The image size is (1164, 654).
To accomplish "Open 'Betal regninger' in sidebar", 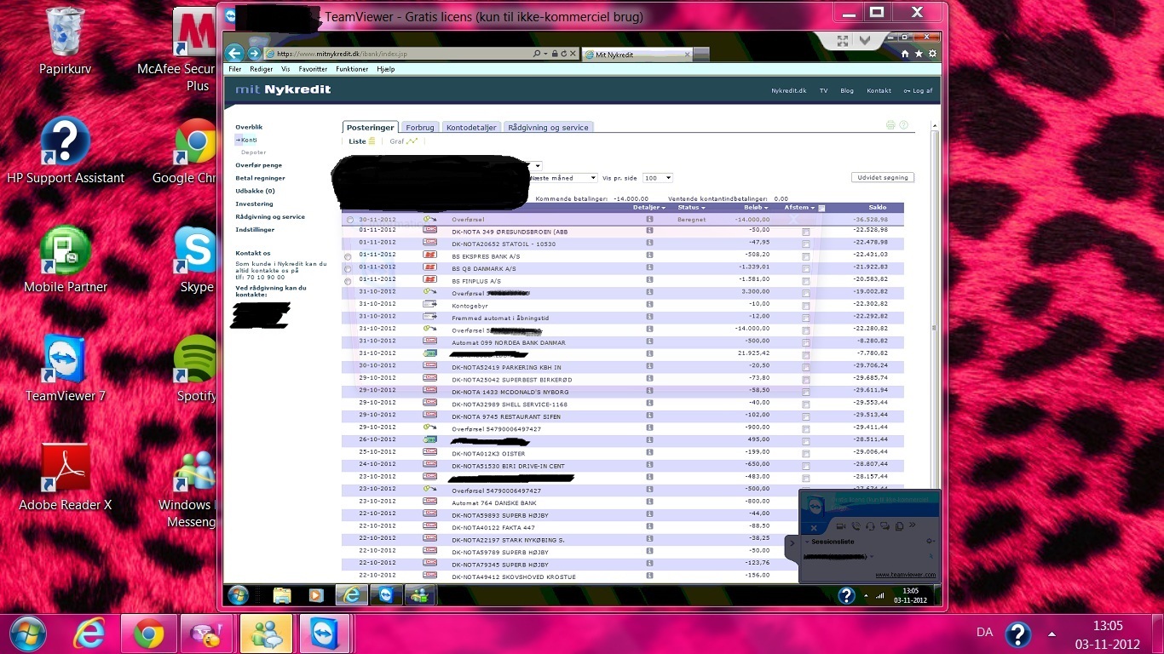I will [x=261, y=178].
